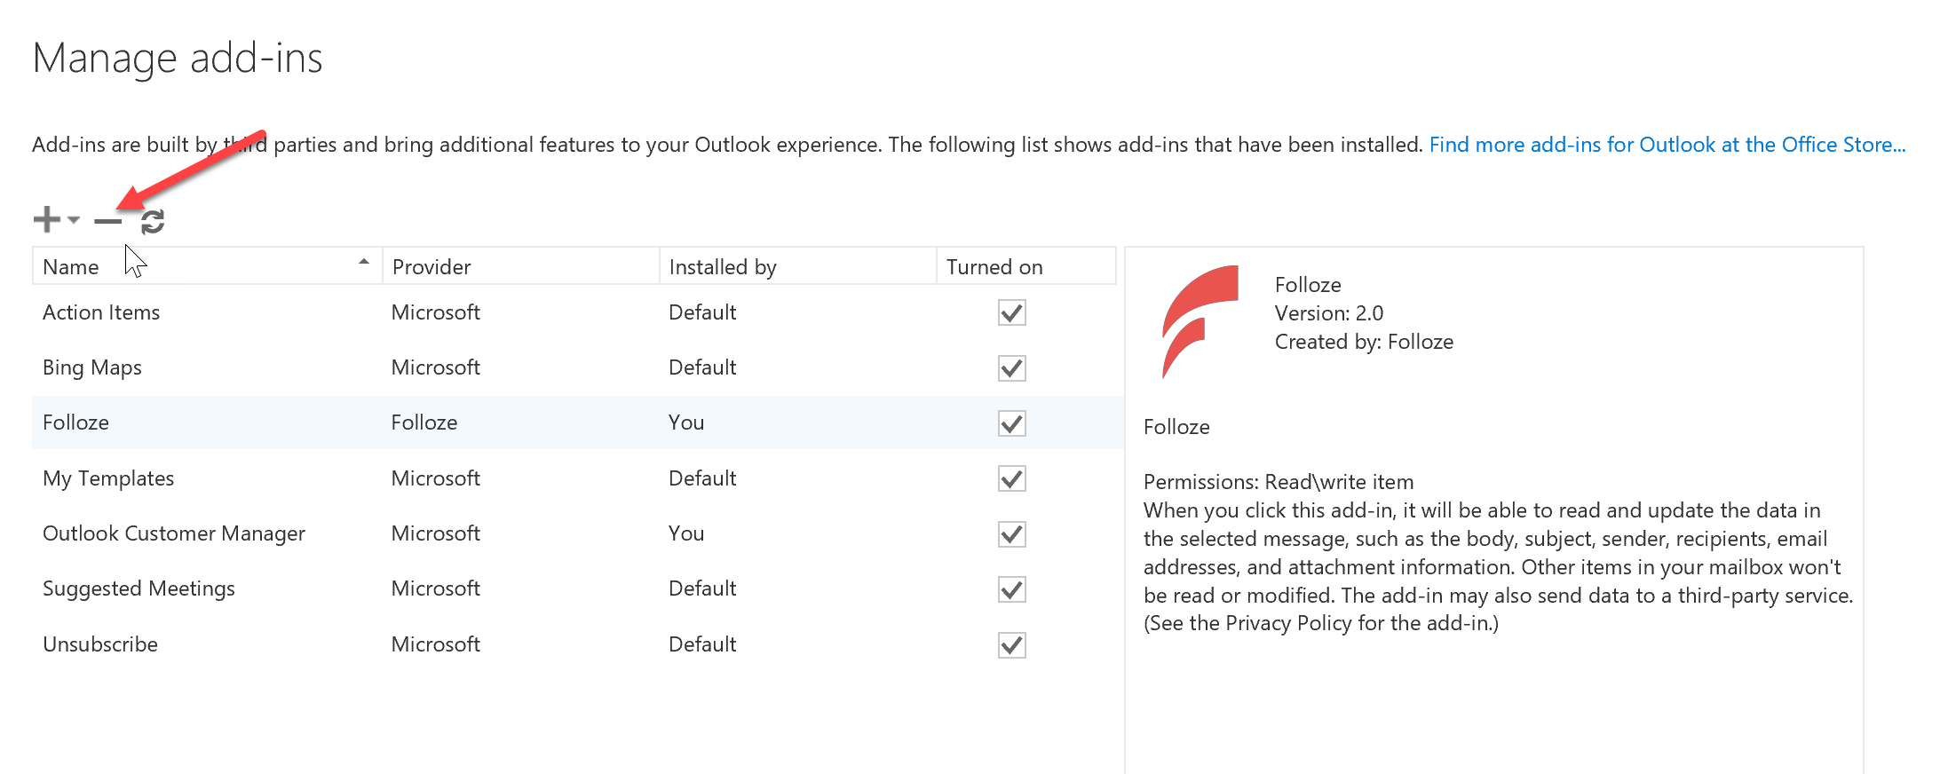Sort by the Name column header
This screenshot has width=1940, height=774.
pyautogui.click(x=207, y=266)
